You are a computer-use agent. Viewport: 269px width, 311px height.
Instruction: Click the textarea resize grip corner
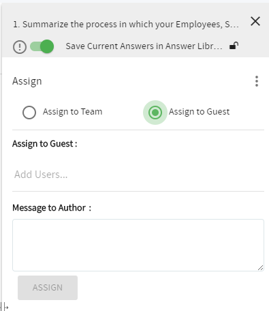click(261, 268)
